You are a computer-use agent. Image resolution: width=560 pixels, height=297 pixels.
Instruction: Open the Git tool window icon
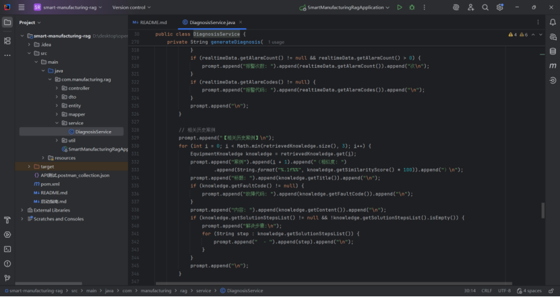point(7,278)
